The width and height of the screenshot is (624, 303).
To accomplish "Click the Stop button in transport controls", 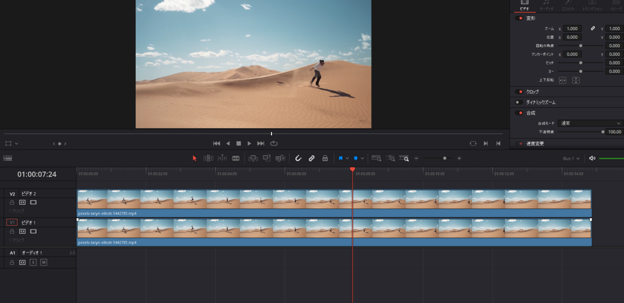I will point(239,143).
